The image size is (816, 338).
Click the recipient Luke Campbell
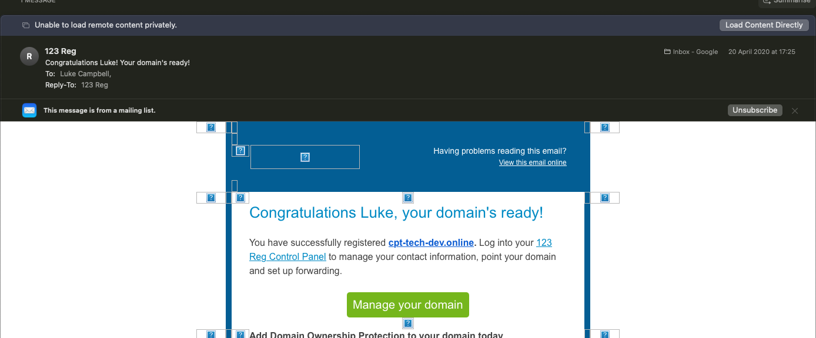[85, 74]
